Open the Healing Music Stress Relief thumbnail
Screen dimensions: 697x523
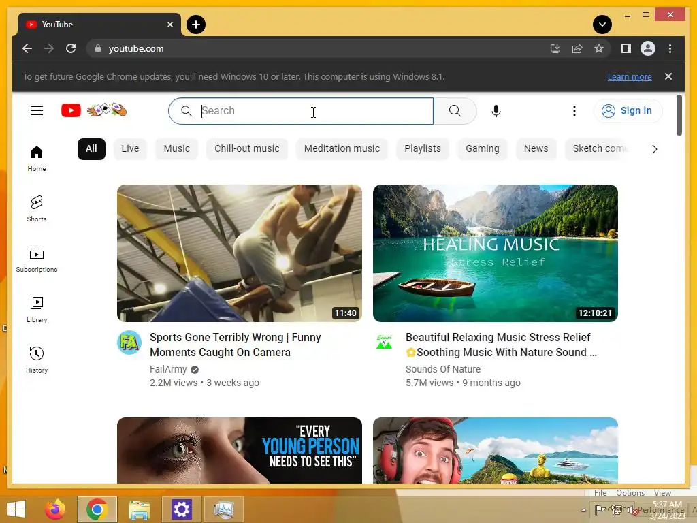[x=496, y=253]
